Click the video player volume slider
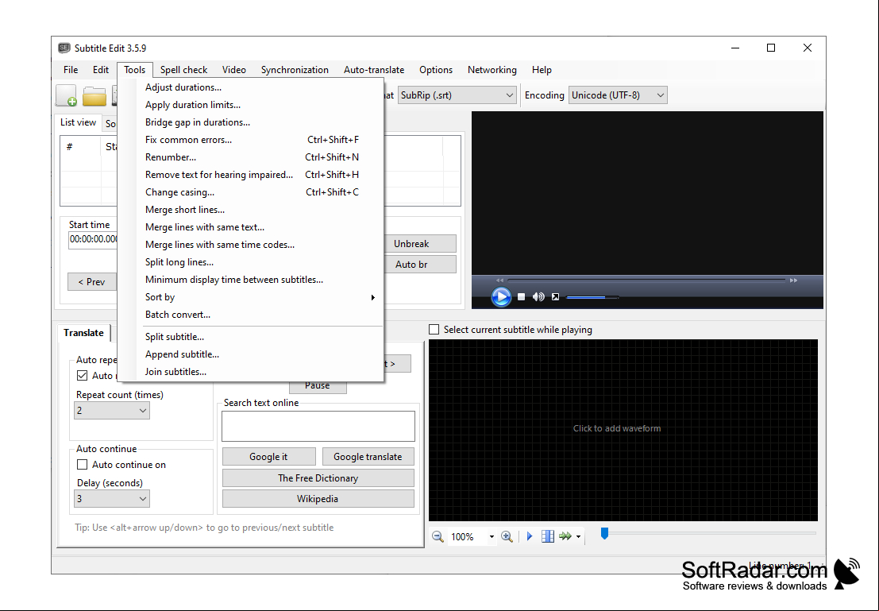The width and height of the screenshot is (879, 611). click(x=592, y=297)
